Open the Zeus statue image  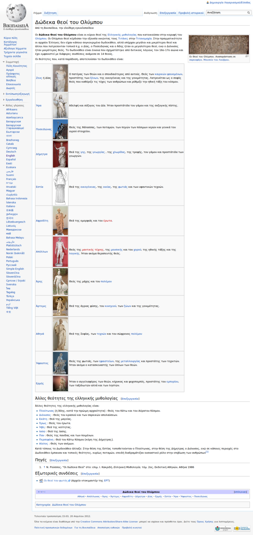click(60, 78)
